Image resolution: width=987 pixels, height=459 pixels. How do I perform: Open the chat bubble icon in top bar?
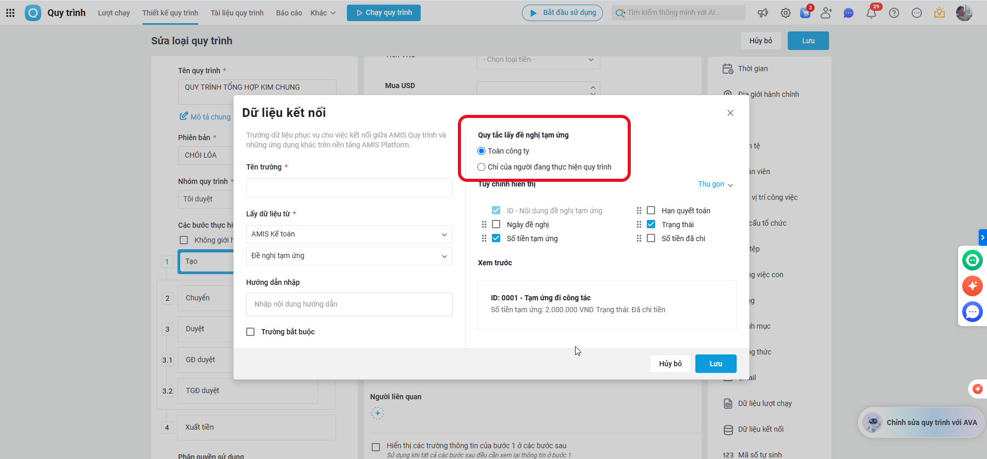(x=849, y=13)
